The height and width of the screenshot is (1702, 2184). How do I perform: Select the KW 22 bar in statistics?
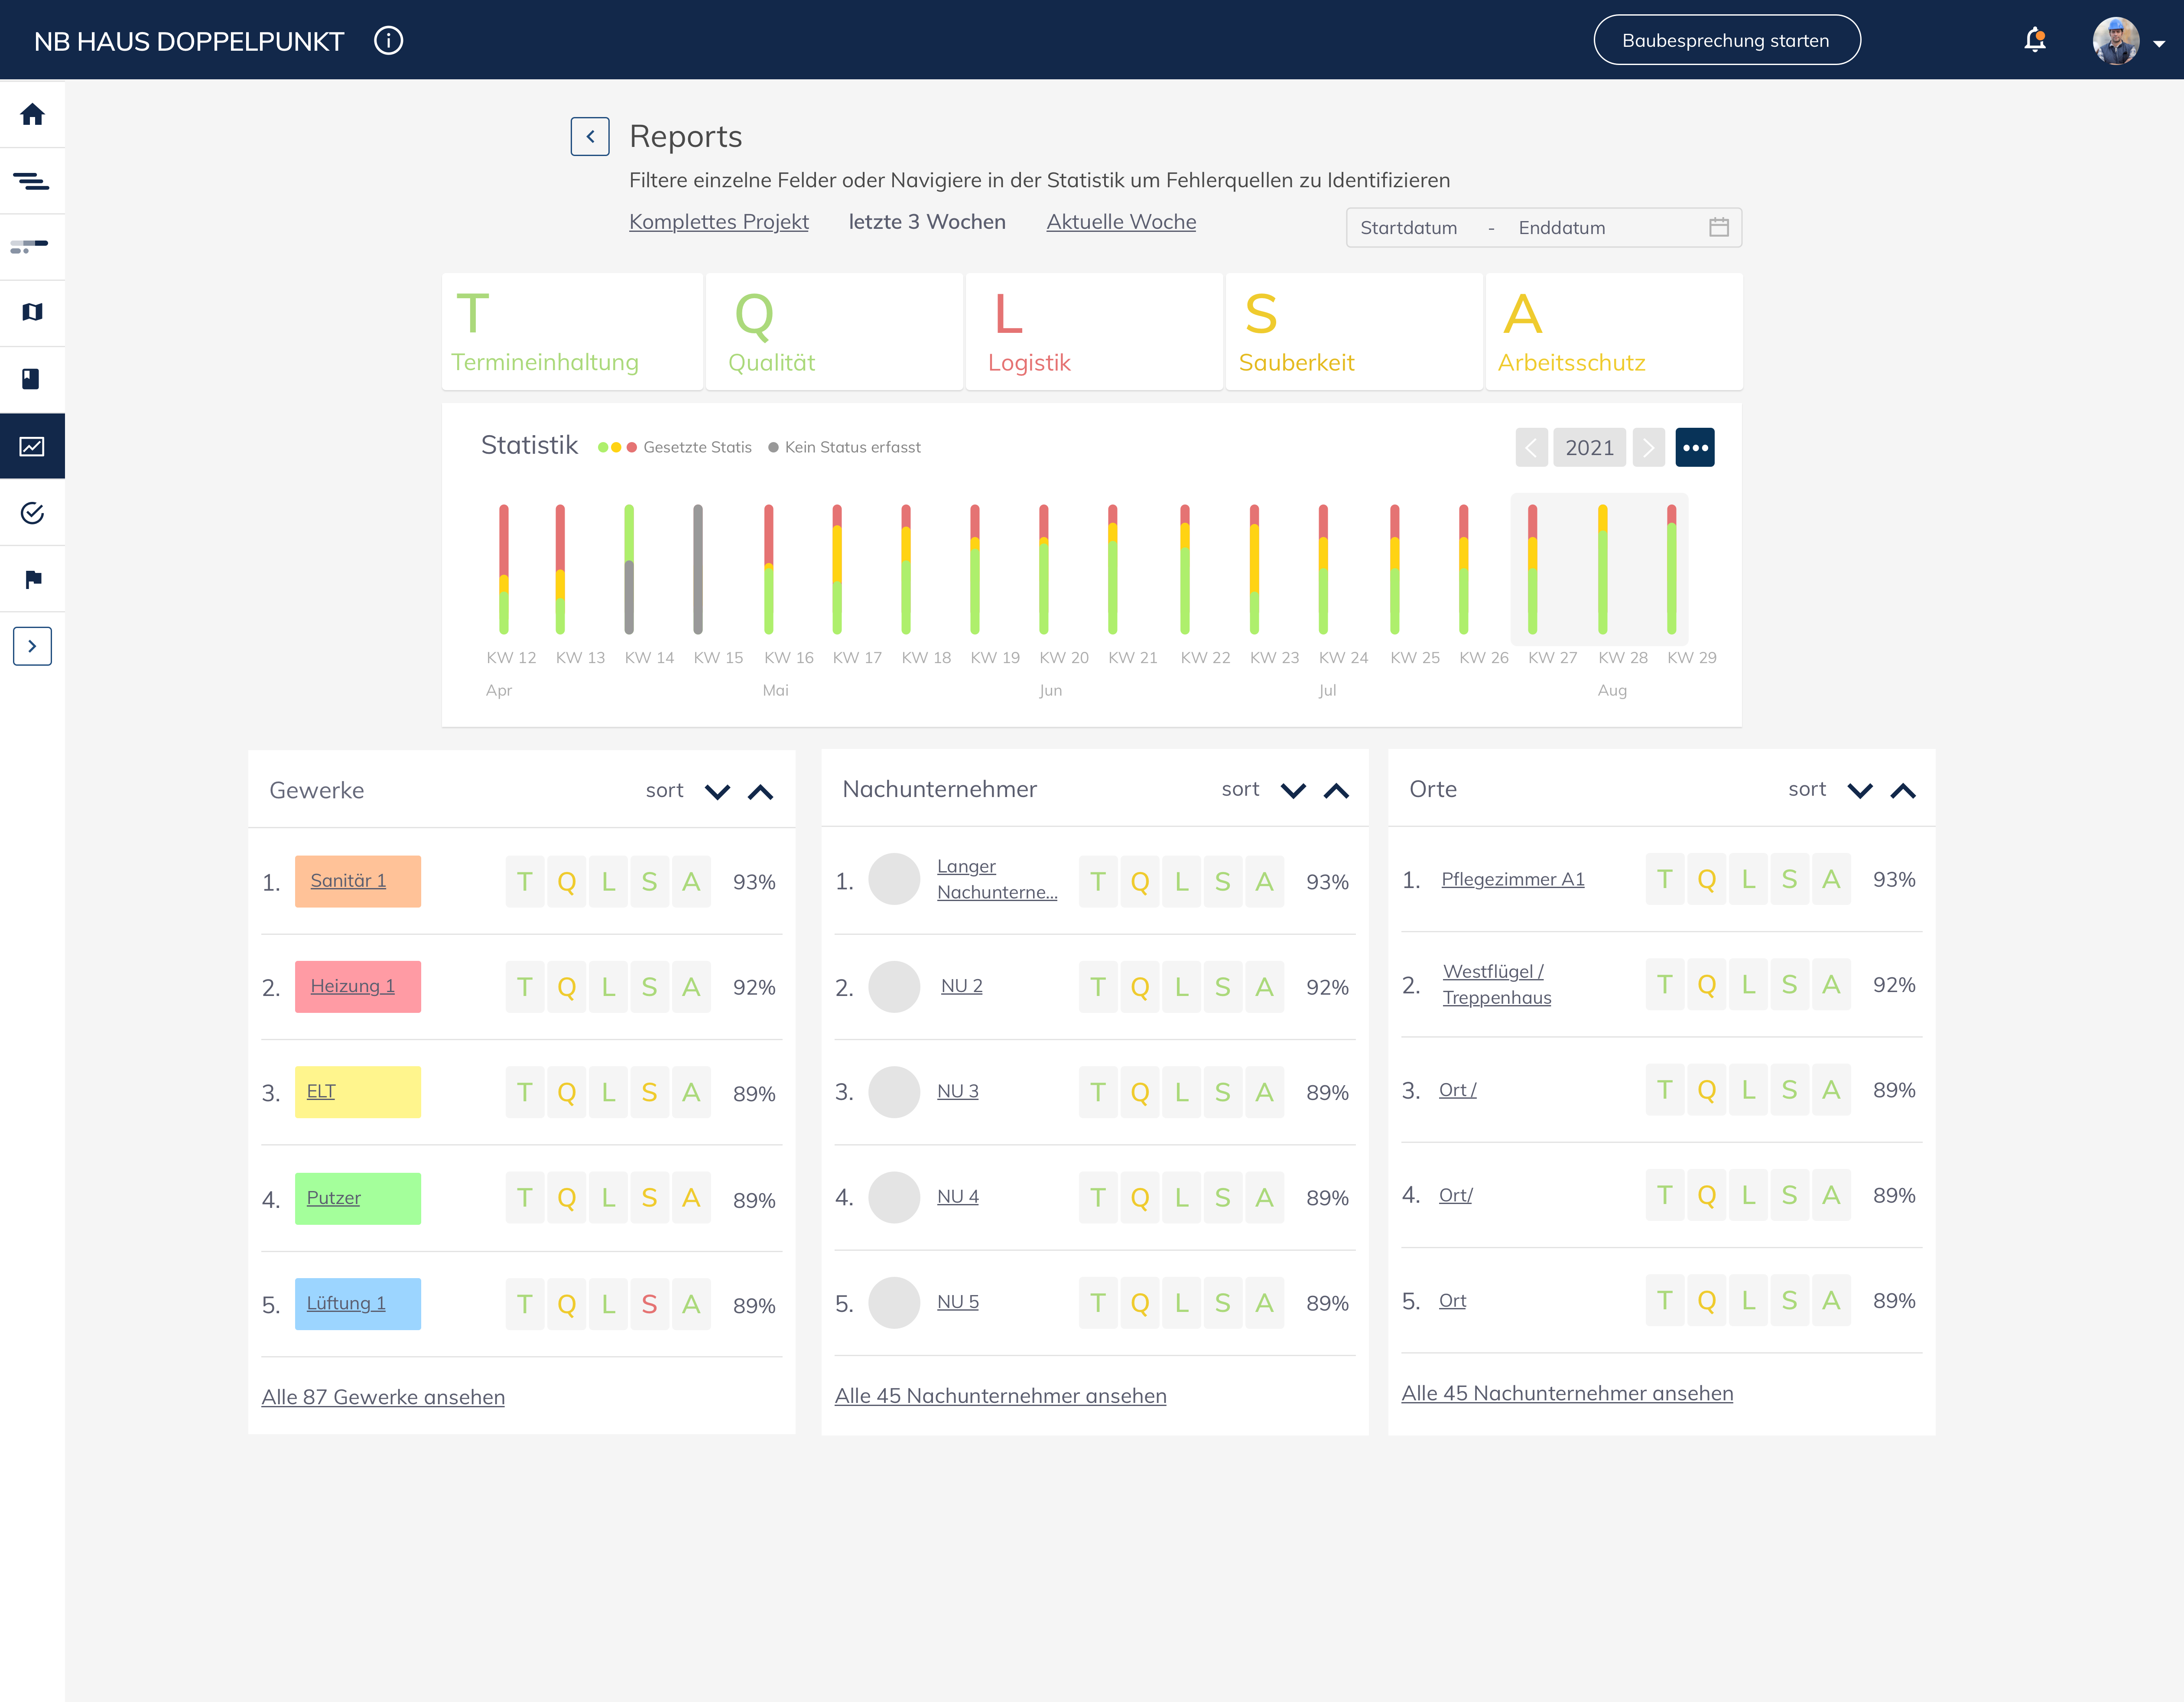pos(1185,570)
